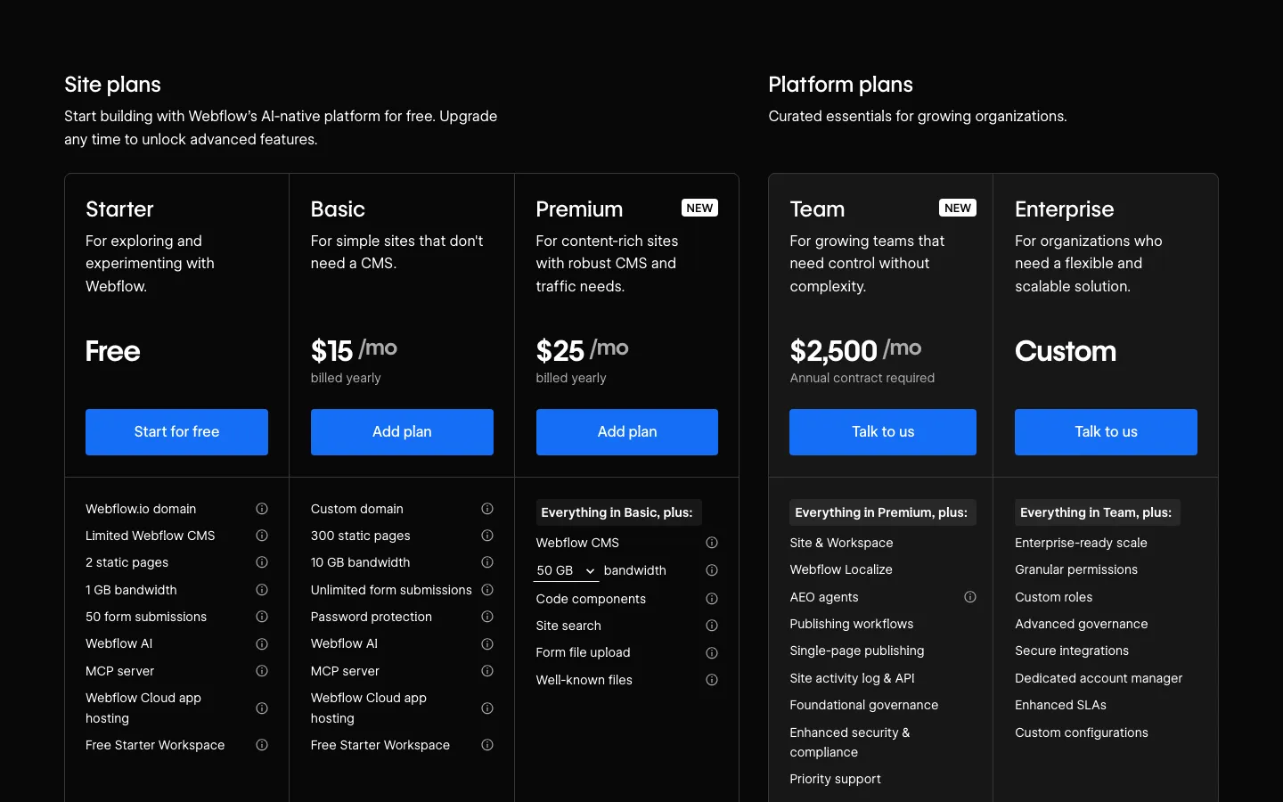Screen dimensions: 1283x802
Task: Click Everything in Team, plus: label
Action: pyautogui.click(x=1096, y=512)
